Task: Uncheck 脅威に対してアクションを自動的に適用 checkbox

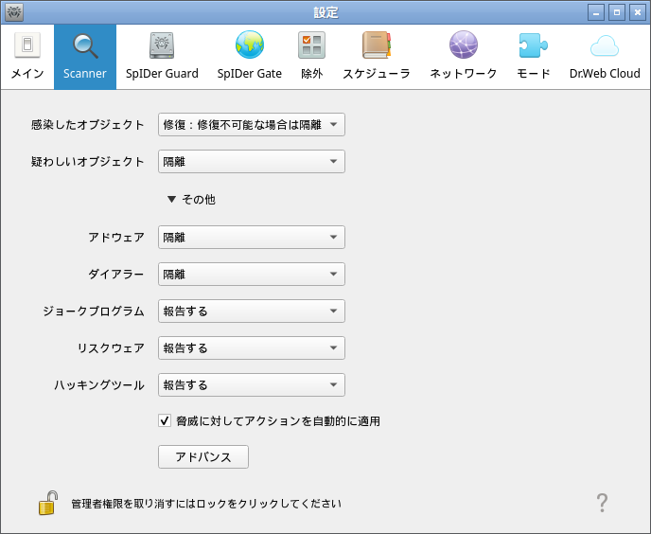Action: coord(165,421)
